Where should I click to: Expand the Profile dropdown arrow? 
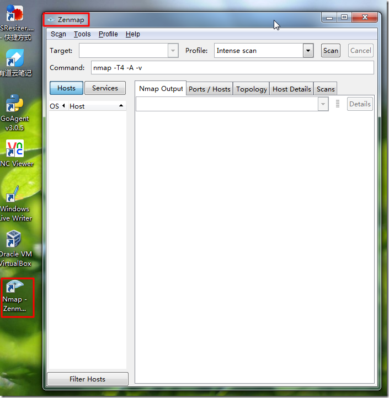(x=308, y=51)
